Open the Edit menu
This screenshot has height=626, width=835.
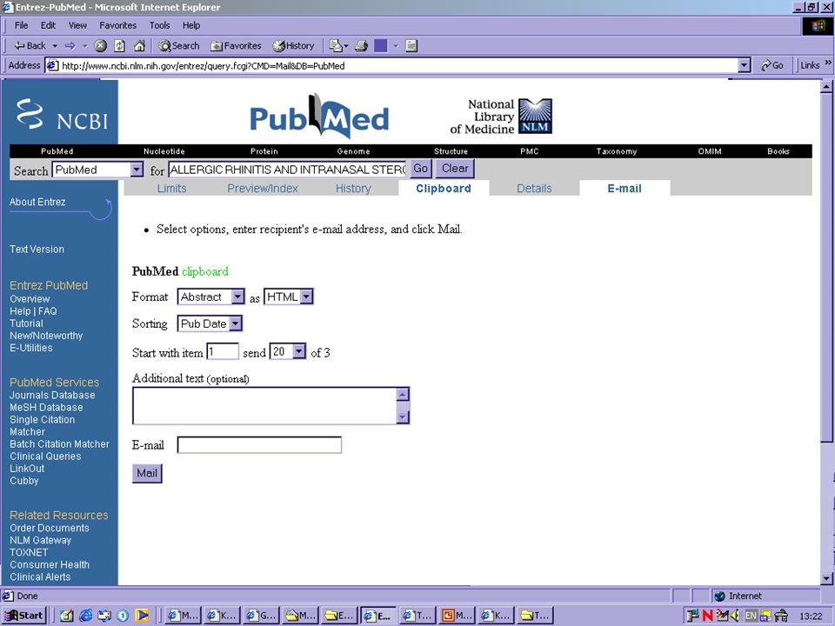(48, 25)
